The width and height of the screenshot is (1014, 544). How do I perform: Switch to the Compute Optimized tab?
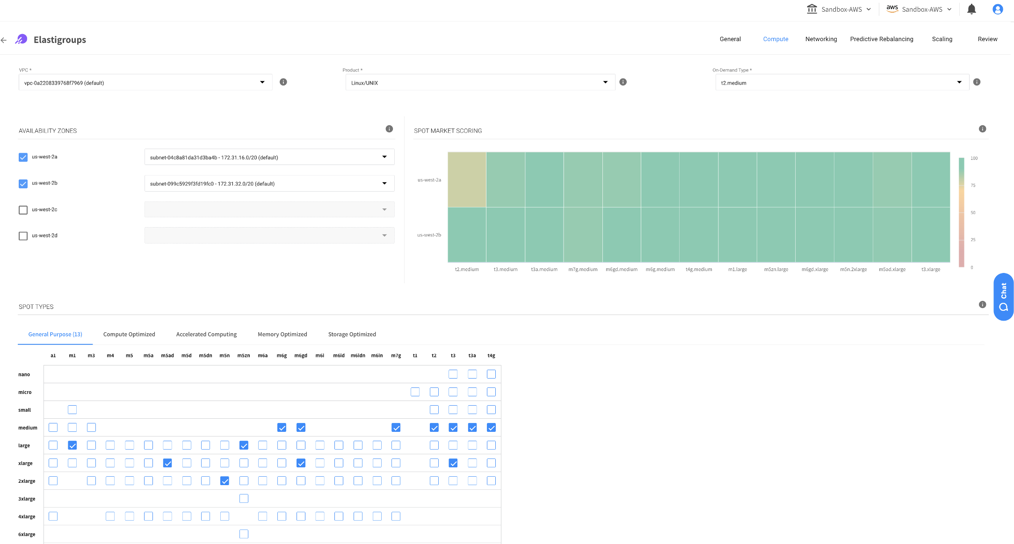point(129,335)
